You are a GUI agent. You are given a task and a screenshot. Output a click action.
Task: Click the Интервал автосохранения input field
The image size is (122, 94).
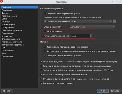coord(80,36)
